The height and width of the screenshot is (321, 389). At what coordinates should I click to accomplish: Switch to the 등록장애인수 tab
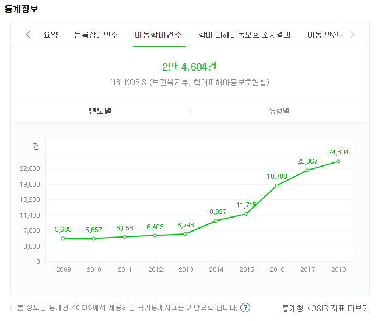[x=96, y=35]
